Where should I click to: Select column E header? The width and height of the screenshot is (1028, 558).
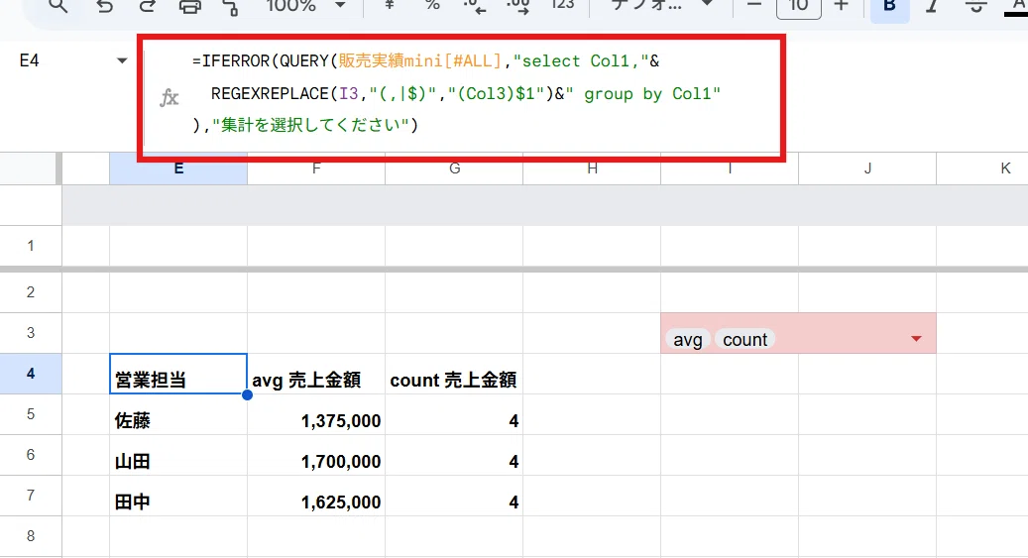click(178, 168)
